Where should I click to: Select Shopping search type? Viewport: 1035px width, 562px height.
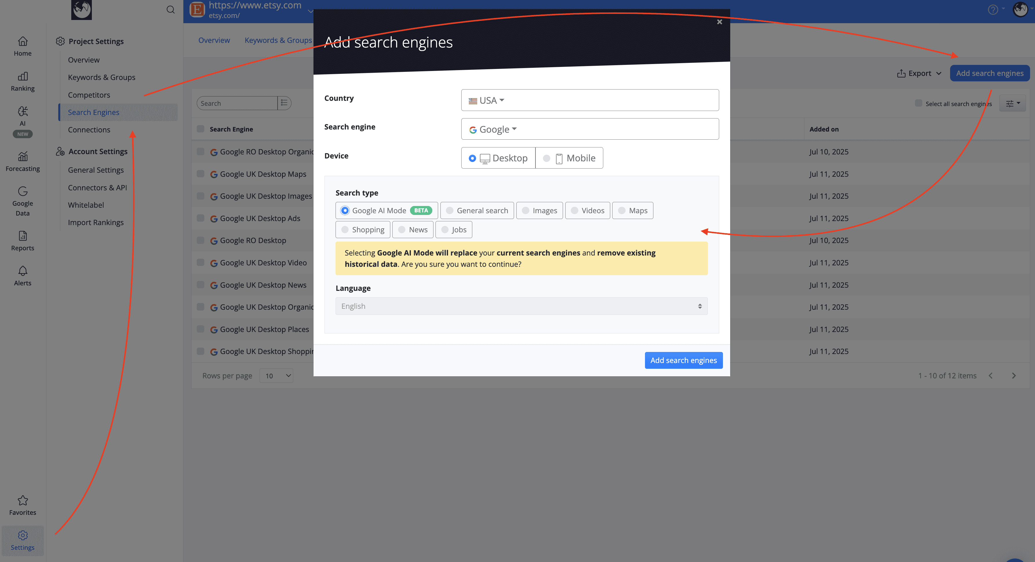(x=363, y=230)
